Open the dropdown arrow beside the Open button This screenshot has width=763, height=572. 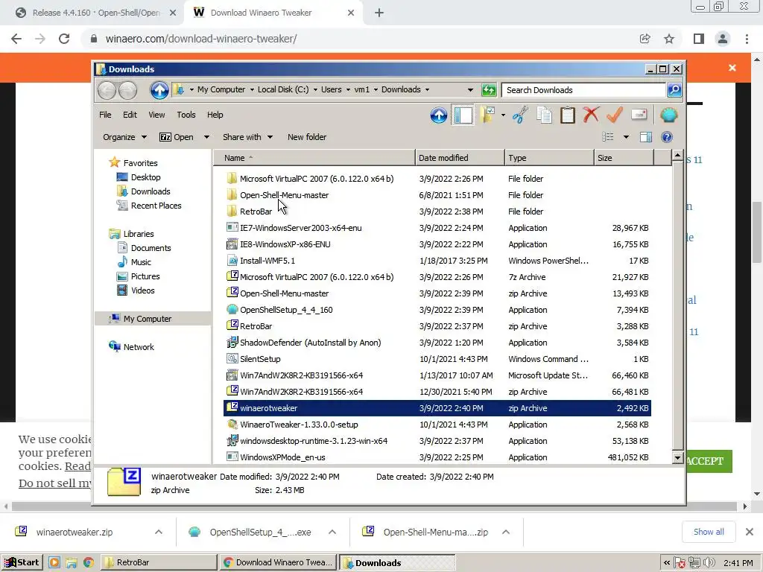pos(206,137)
